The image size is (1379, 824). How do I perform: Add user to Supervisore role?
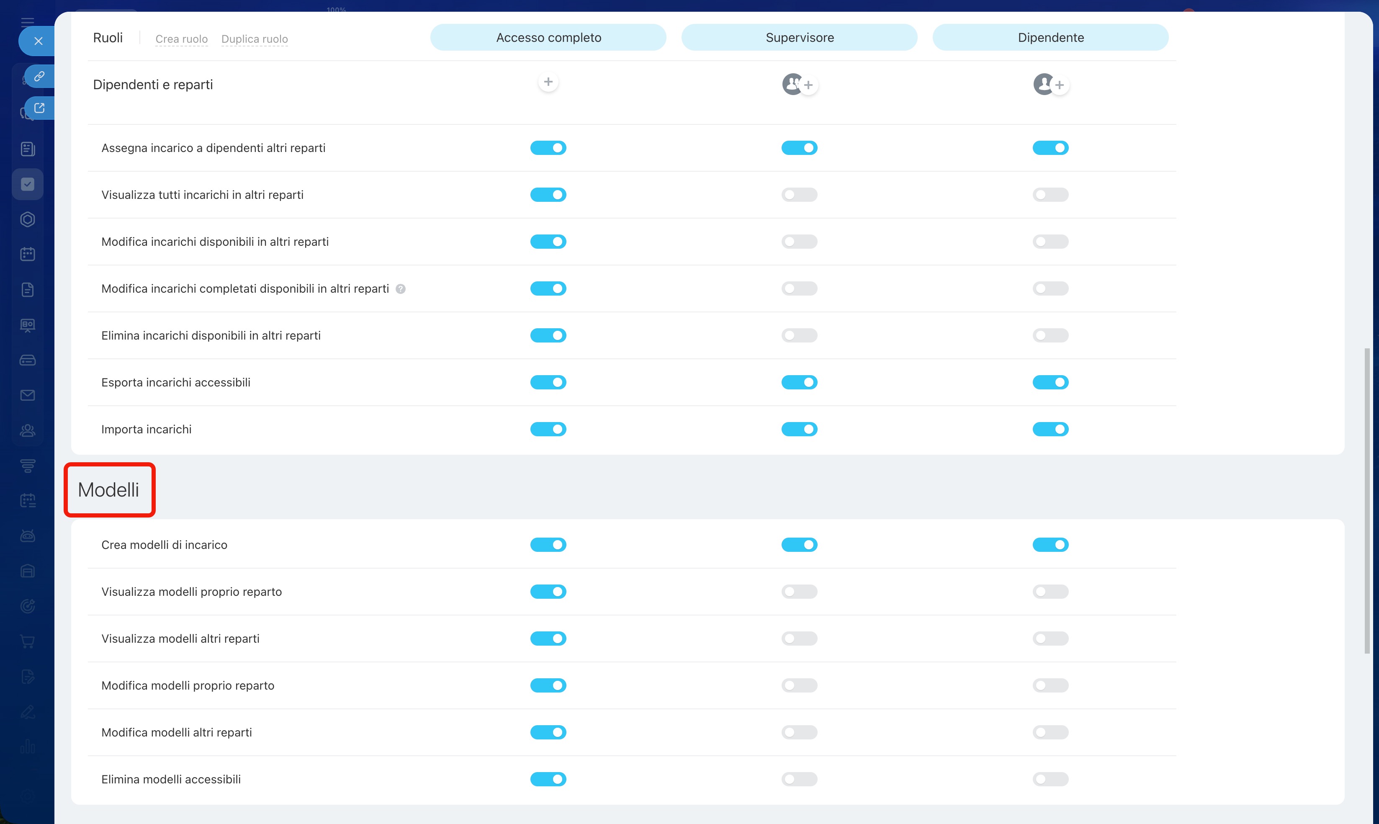(808, 85)
